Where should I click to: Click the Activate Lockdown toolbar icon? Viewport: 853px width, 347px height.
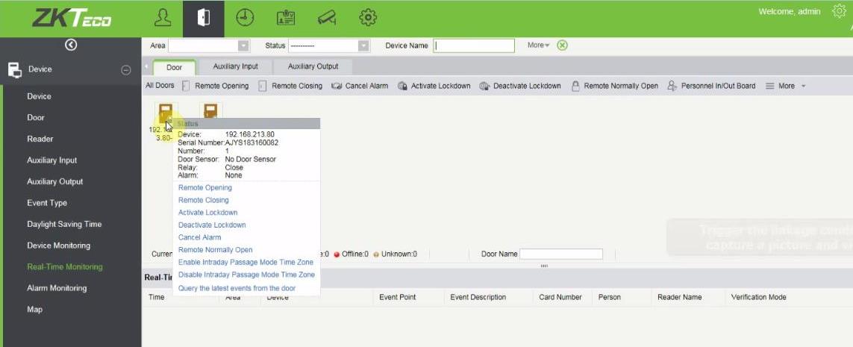(402, 86)
